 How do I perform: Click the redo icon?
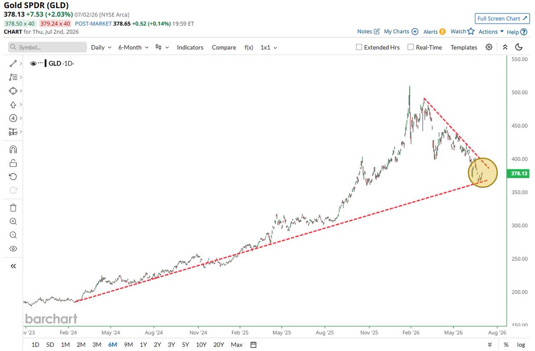pos(13,190)
